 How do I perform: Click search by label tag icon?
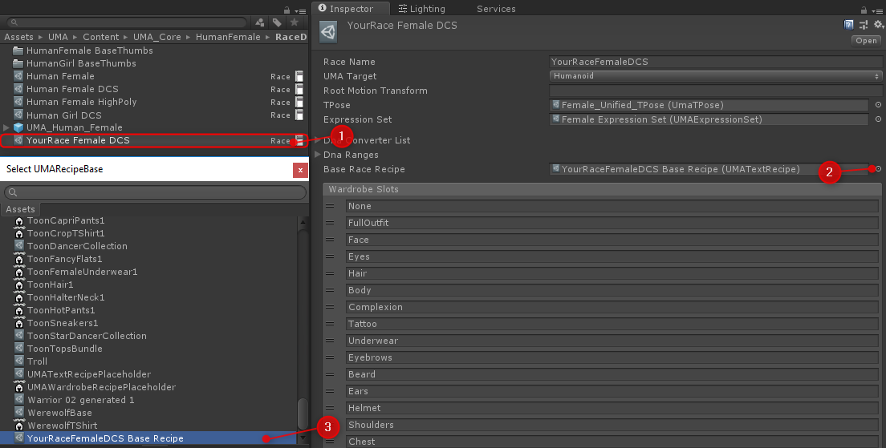click(x=277, y=23)
